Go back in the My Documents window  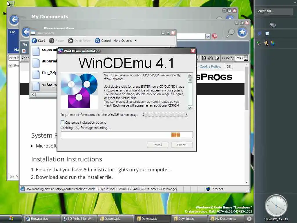point(14,20)
